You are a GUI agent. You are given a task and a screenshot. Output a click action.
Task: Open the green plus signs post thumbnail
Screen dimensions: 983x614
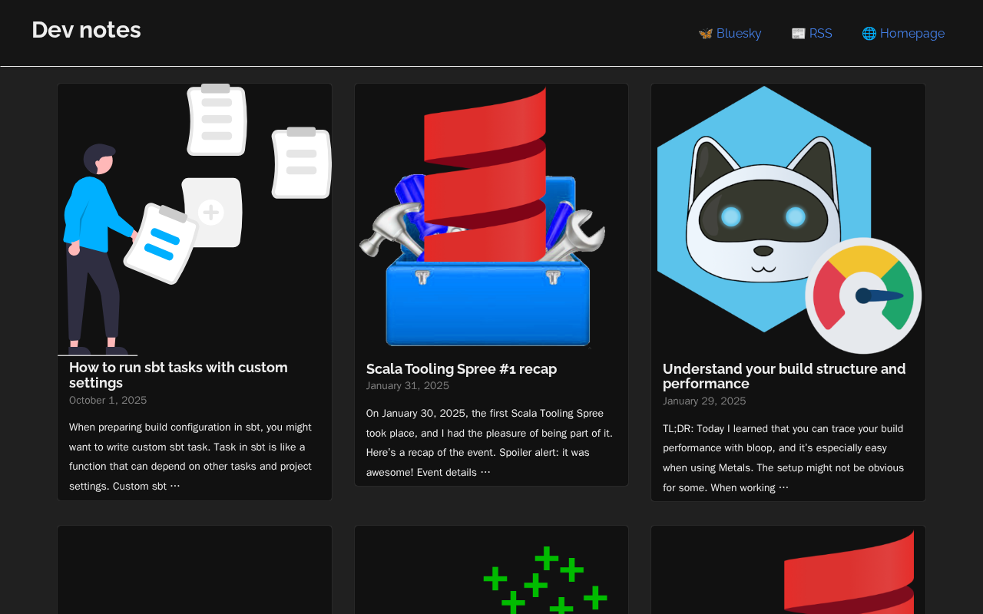(x=491, y=570)
